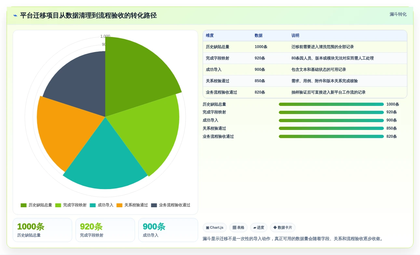Click the footer summary sentence about 漏斗
The height and width of the screenshot is (255, 420).
[293, 239]
